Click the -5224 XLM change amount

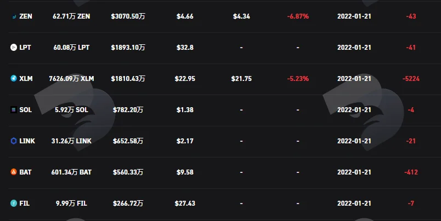coord(411,79)
